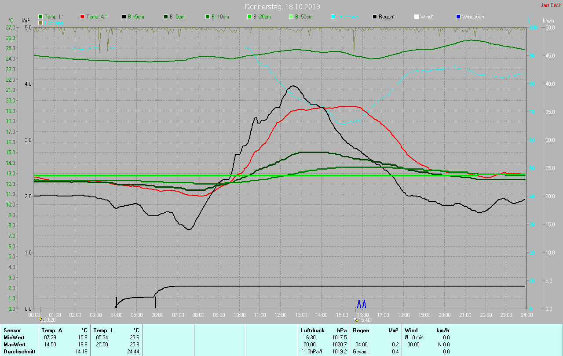This screenshot has width=563, height=356.
Task: Click the dark green Temp. I. legend swatch
Action: [41, 17]
